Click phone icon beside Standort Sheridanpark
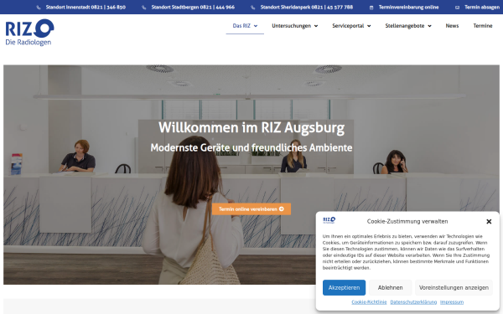This screenshot has height=314, width=503. pyautogui.click(x=253, y=8)
